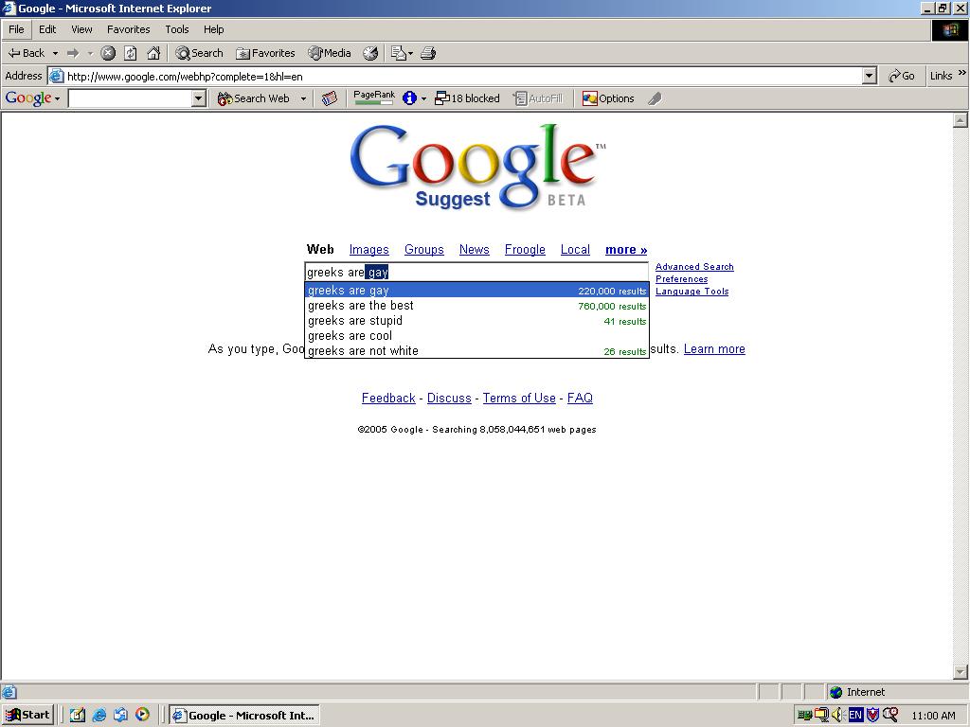970x727 pixels.
Task: Open the Edit menu
Action: point(47,29)
